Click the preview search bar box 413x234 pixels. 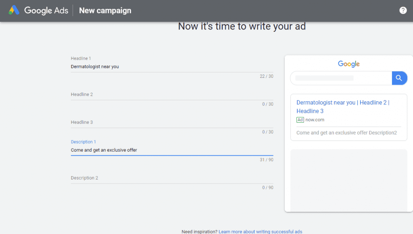[341, 78]
